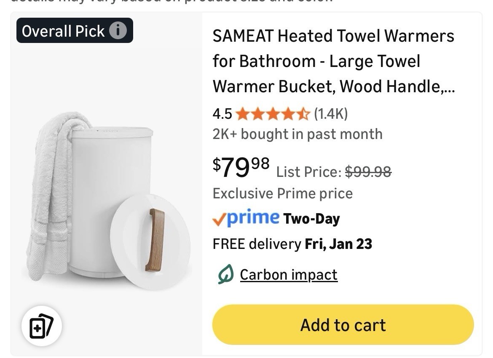This screenshot has width=493, height=358.
Task: Click the info icon beside Overall Pick
Action: [118, 31]
